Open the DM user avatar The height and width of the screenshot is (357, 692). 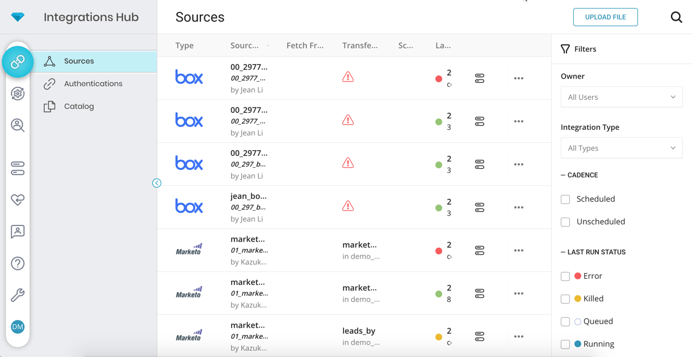pyautogui.click(x=18, y=327)
